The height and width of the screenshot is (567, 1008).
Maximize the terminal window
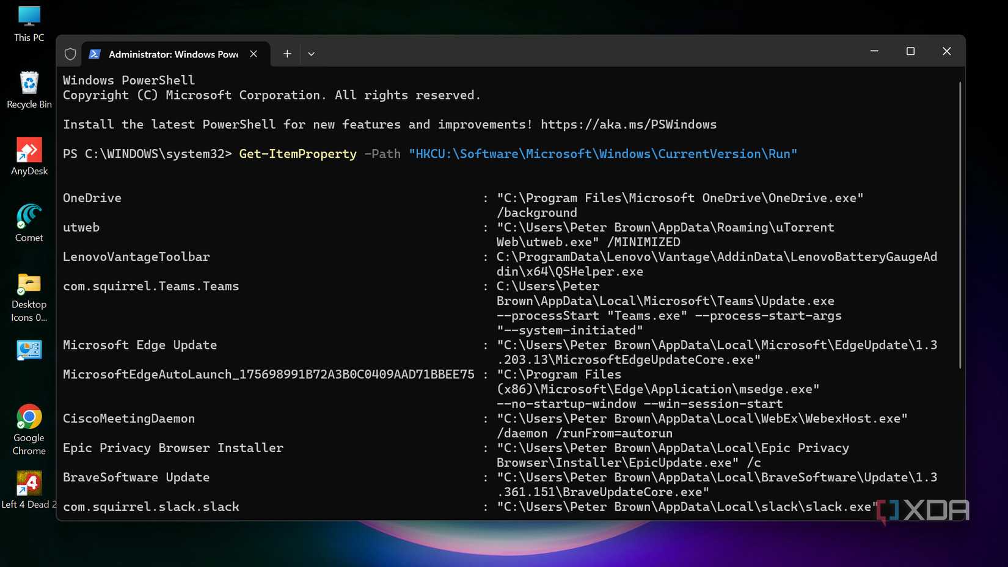910,51
